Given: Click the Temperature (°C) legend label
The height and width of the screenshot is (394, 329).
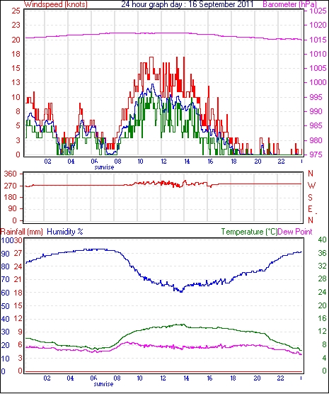Looking at the screenshot, I should pyautogui.click(x=249, y=232).
